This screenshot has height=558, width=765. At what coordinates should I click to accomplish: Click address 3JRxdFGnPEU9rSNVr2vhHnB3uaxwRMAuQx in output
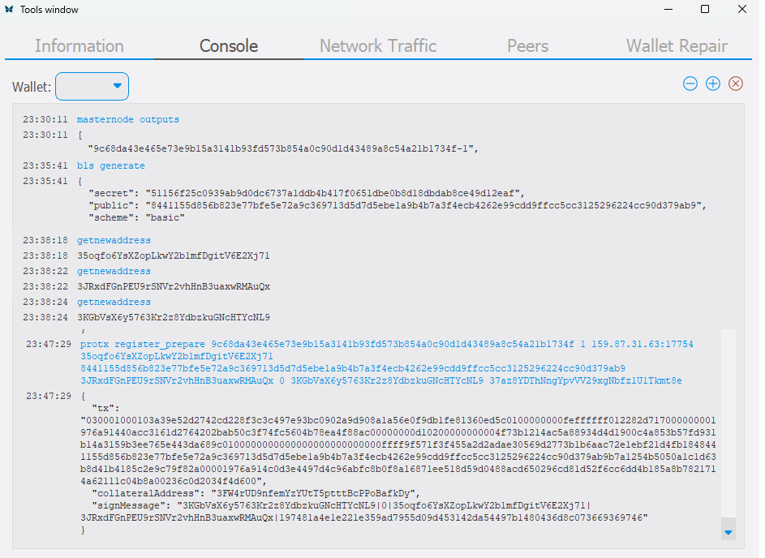click(x=174, y=287)
